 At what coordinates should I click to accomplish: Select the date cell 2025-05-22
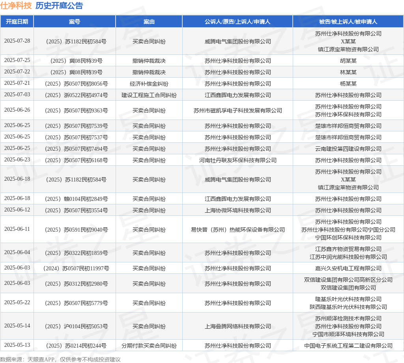tap(17, 303)
